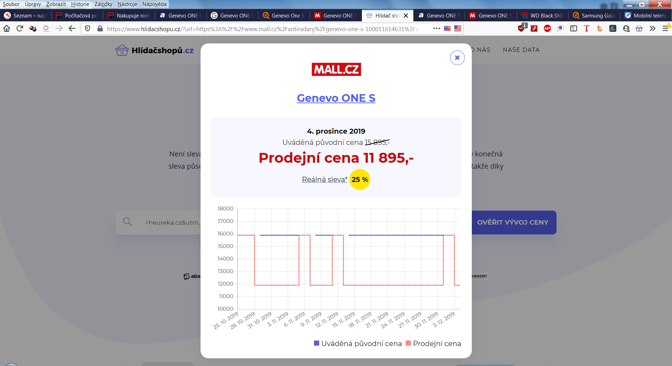The width and height of the screenshot is (672, 366).
Task: Click the red letter T extension icon
Action: (587, 28)
